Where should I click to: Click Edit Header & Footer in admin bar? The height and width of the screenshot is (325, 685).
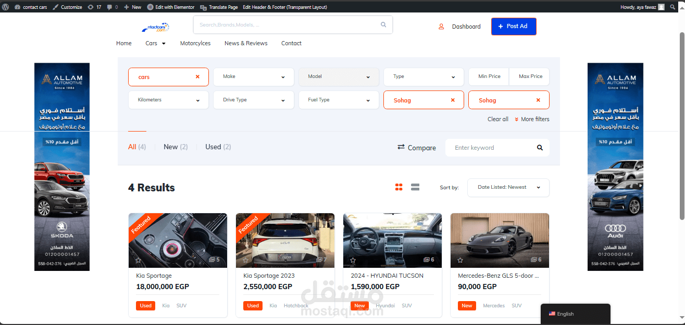285,7
